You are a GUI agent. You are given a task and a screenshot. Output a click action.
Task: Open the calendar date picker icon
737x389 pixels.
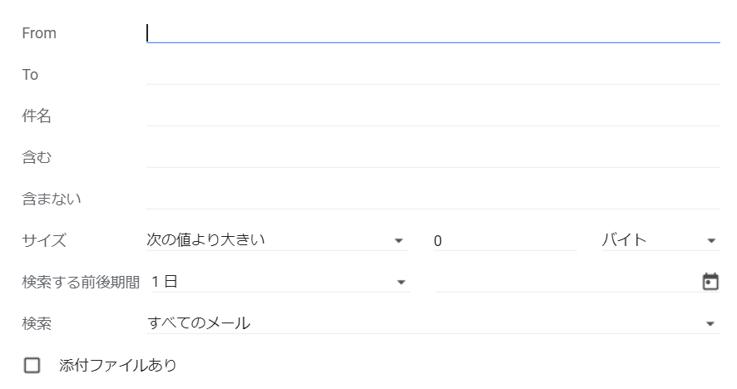click(x=710, y=282)
